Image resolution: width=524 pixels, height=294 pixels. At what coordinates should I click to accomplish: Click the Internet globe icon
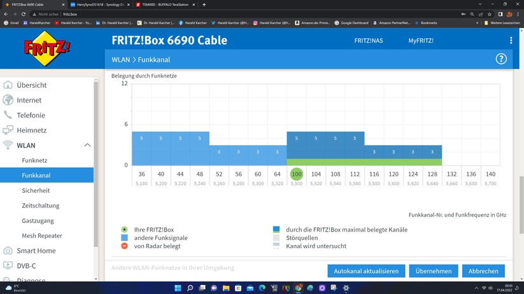8,100
